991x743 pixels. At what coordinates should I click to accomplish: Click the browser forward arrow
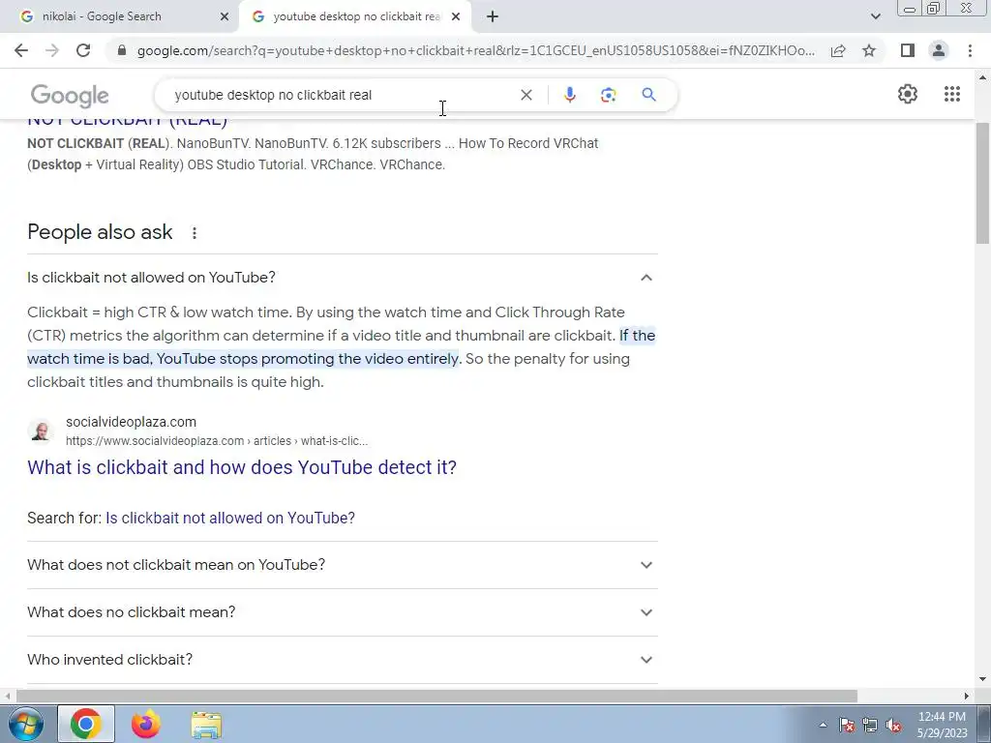52,50
